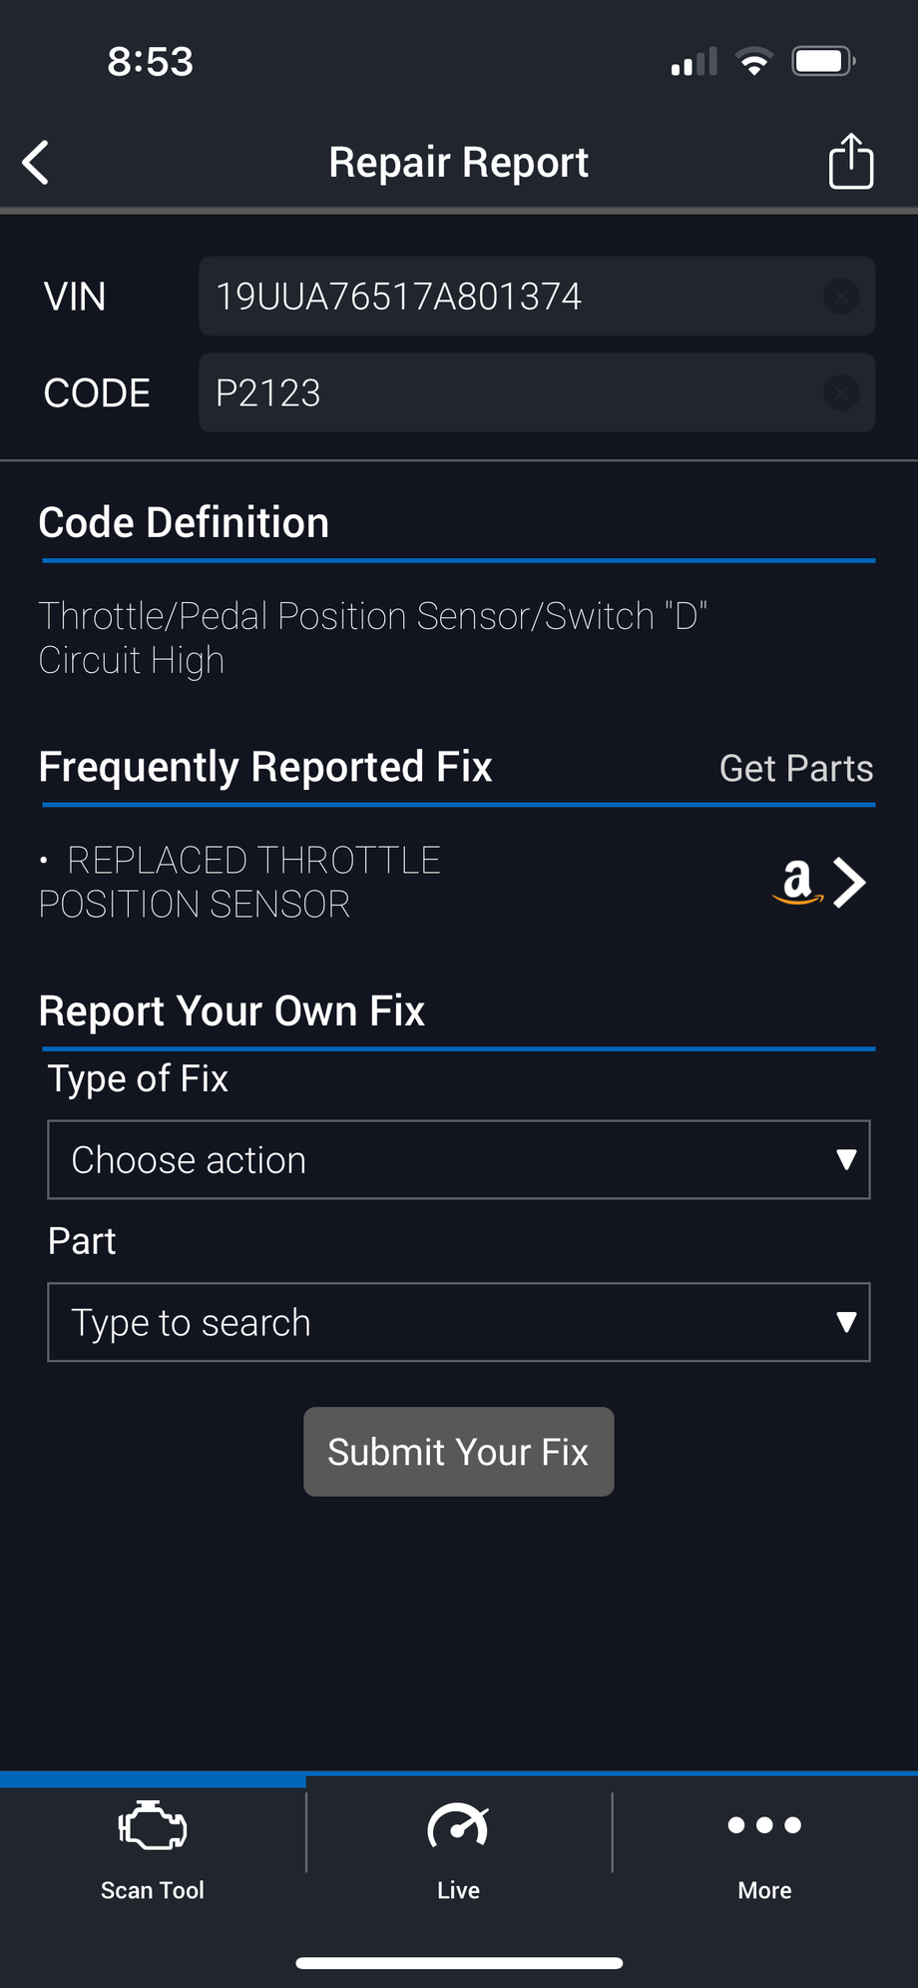Viewport: 918px width, 1988px height.
Task: Tap the Replaced Throttle Position Sensor fix
Action: (x=239, y=883)
